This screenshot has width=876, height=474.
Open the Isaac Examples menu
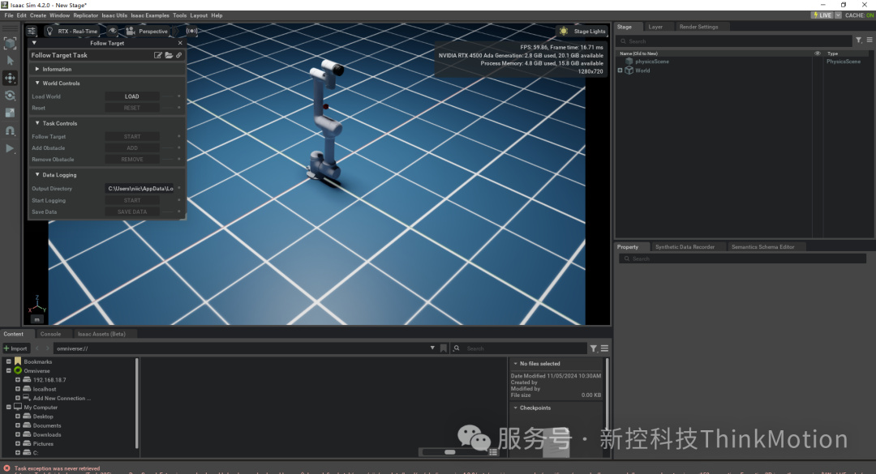[152, 15]
